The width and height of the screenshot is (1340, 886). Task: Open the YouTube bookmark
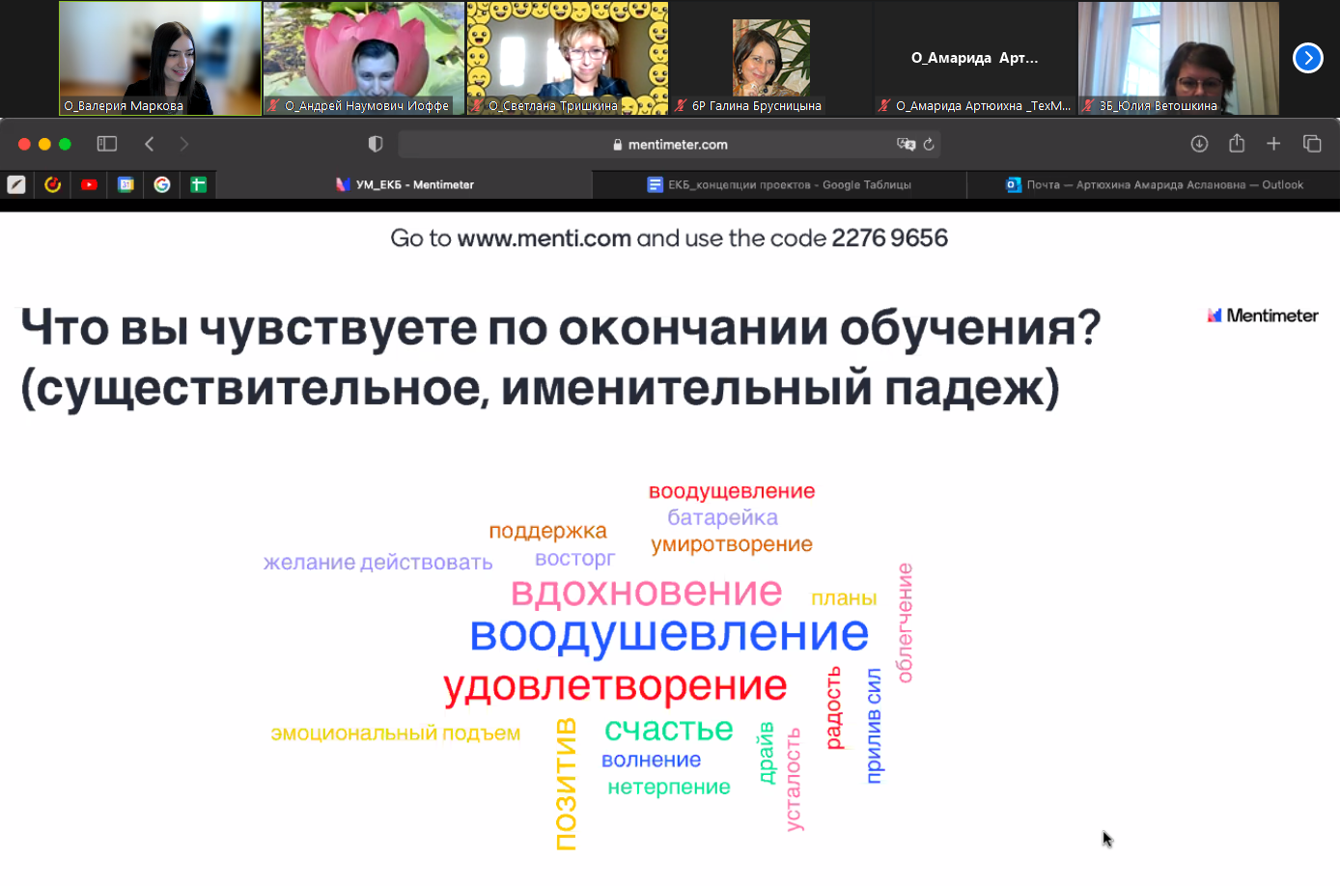(90, 183)
